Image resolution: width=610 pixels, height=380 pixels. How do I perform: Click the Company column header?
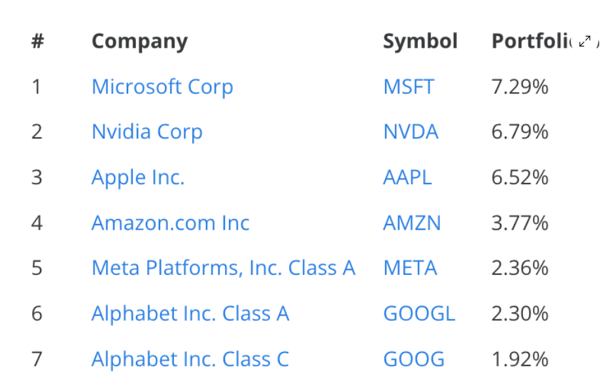[139, 41]
